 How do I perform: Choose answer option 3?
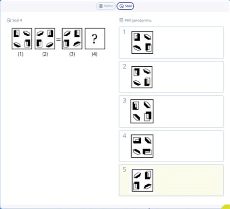coord(171,112)
